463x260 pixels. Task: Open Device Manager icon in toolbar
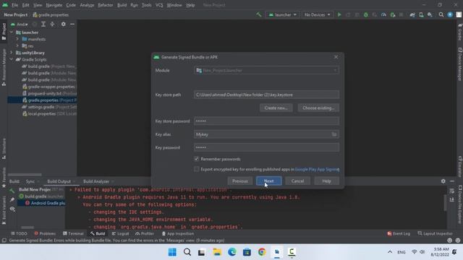click(421, 14)
